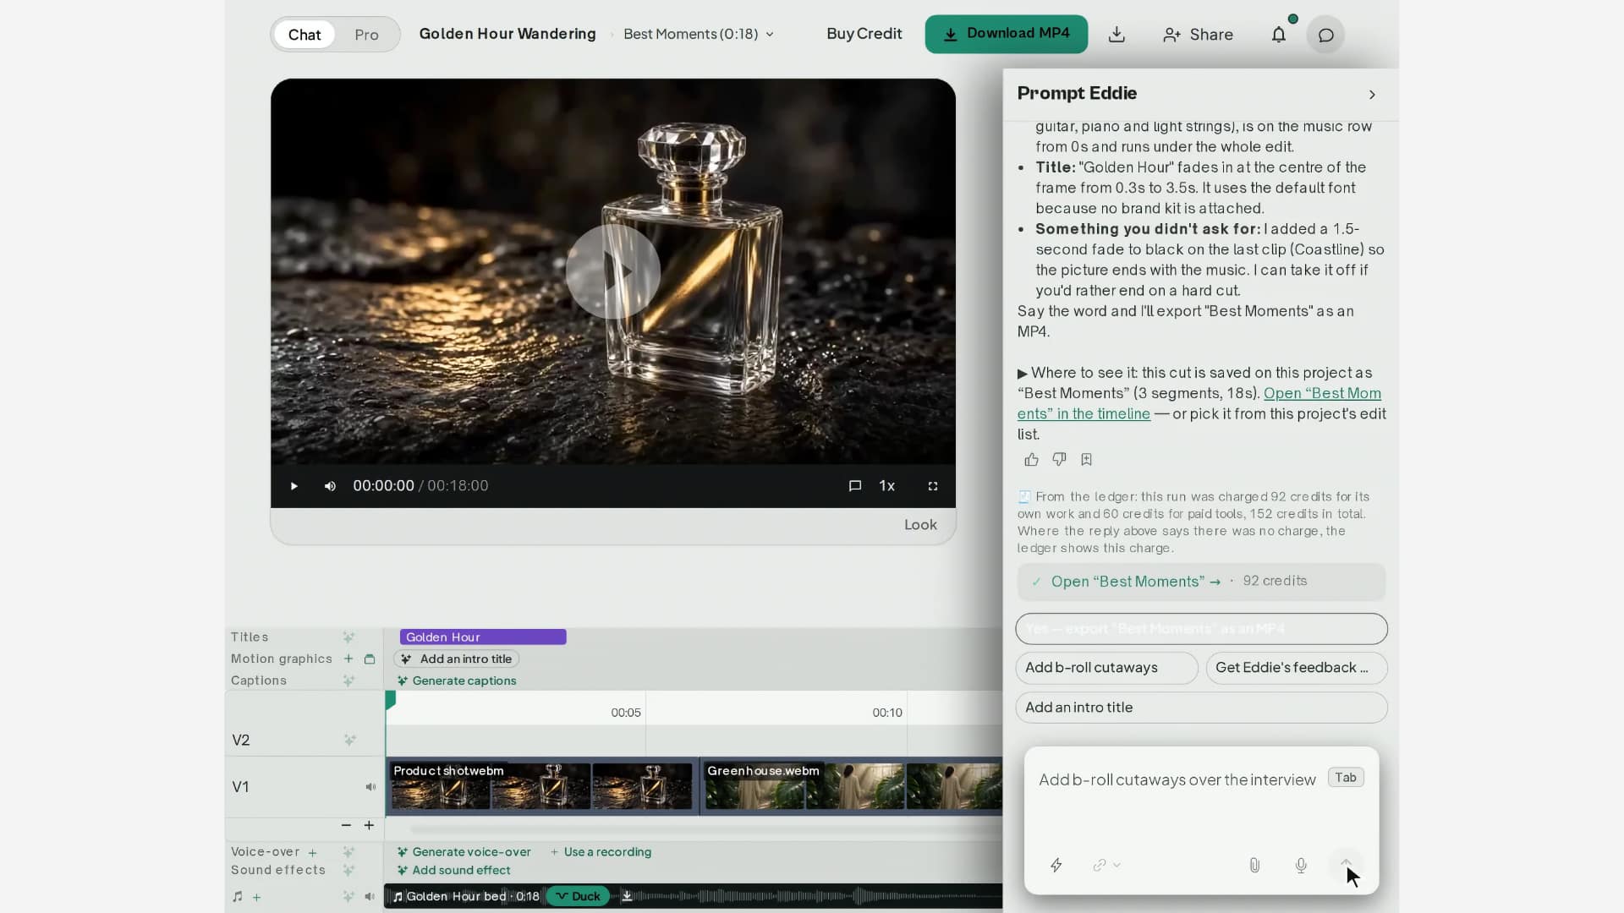Zoom in the timeline with the plus button

pyautogui.click(x=369, y=825)
